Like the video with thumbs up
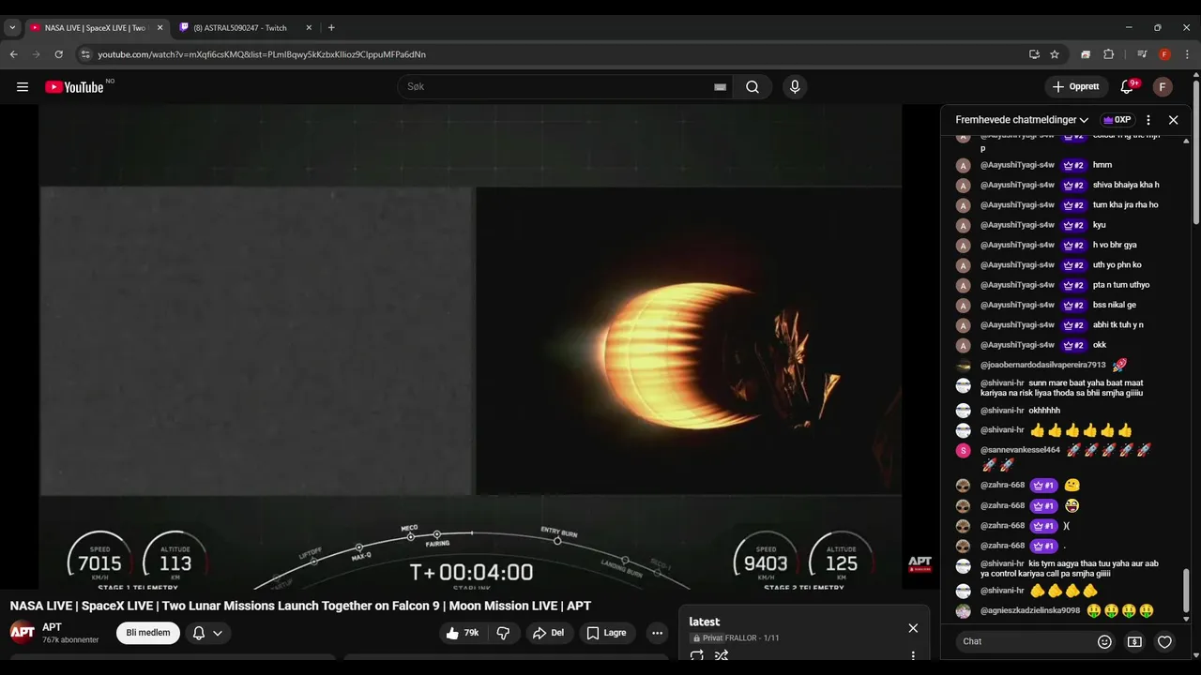The height and width of the screenshot is (675, 1201). (x=464, y=633)
